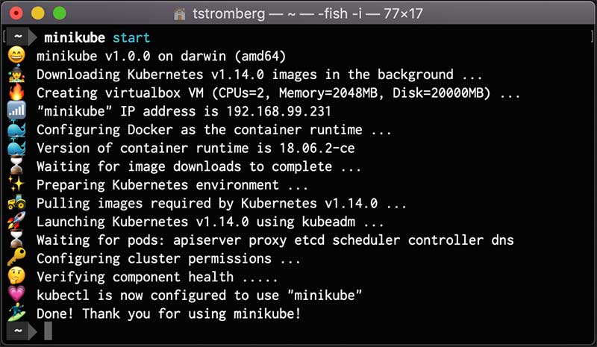Click the thinking face emoji beside Verifying component
The width and height of the screenshot is (597, 347).
point(16,277)
